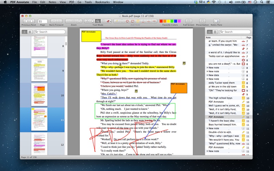
Task: Open the Go menu
Action: pos(79,2)
